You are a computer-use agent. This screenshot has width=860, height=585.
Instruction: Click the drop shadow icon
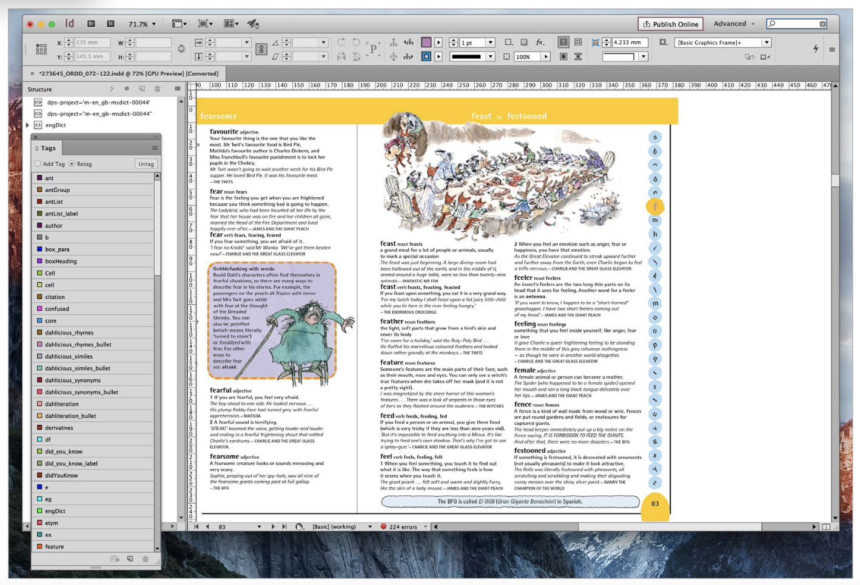click(524, 42)
